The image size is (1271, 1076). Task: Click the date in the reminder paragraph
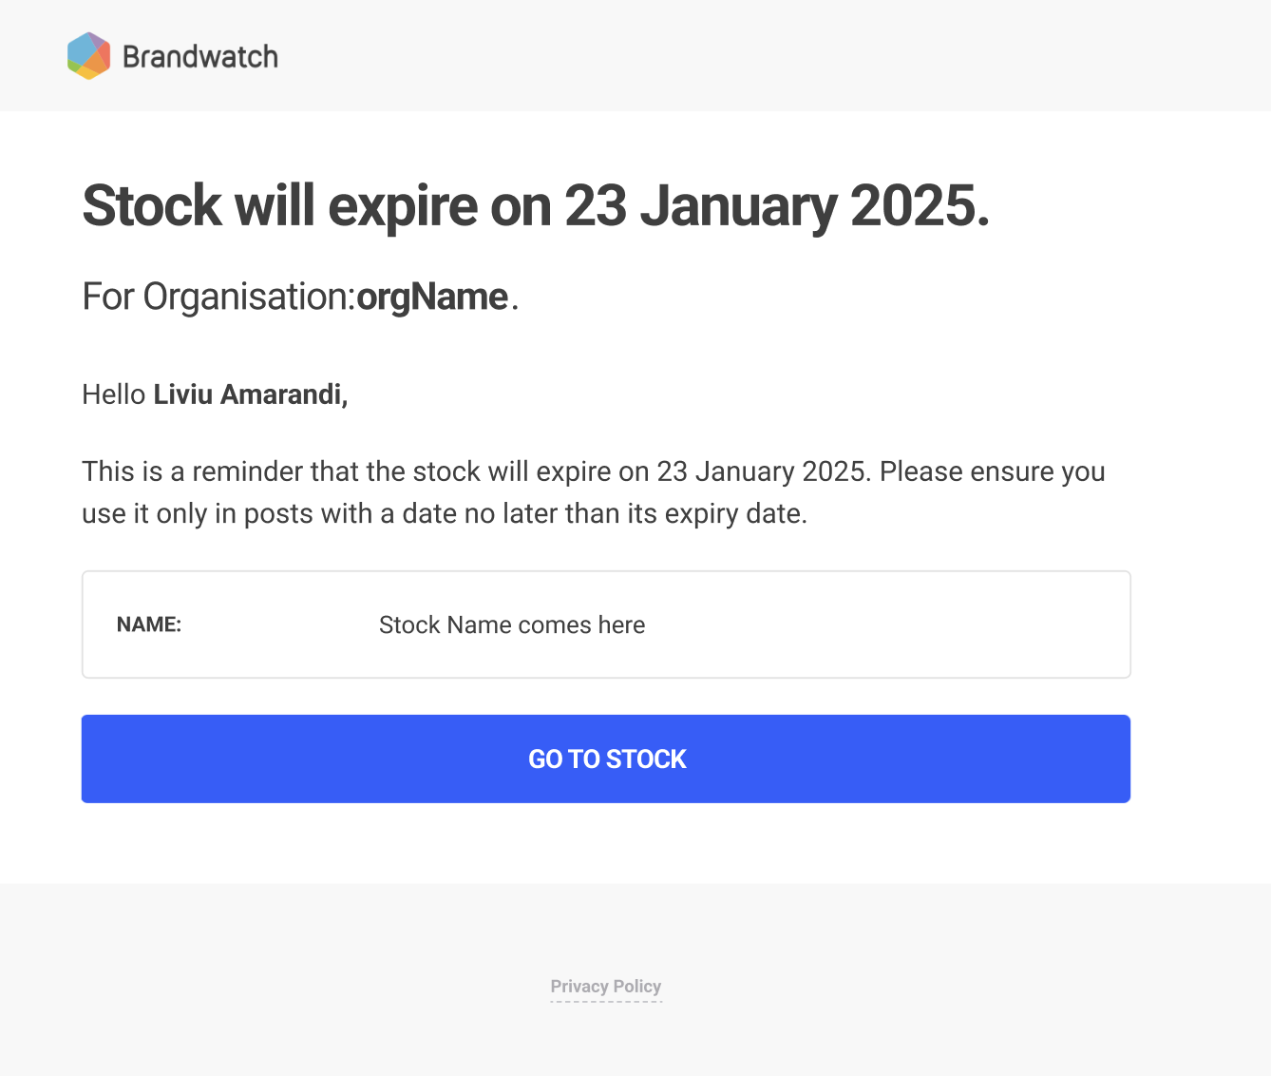click(x=763, y=471)
